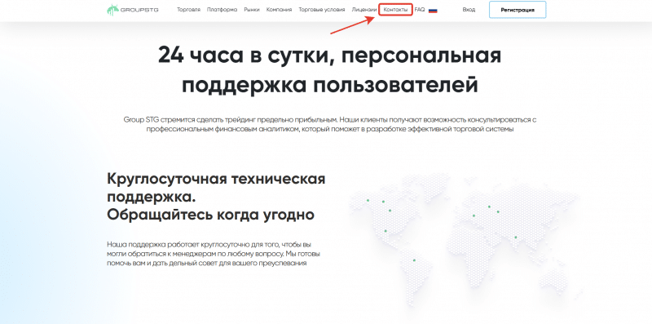
Task: Click the heading '24 часа в сутки, персональная'
Action: point(329,55)
